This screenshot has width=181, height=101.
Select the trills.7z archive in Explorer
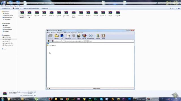coord(110,13)
